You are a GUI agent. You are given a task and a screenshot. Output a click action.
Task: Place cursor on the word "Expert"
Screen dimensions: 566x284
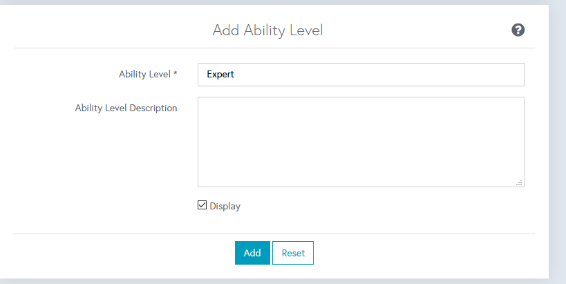click(220, 75)
